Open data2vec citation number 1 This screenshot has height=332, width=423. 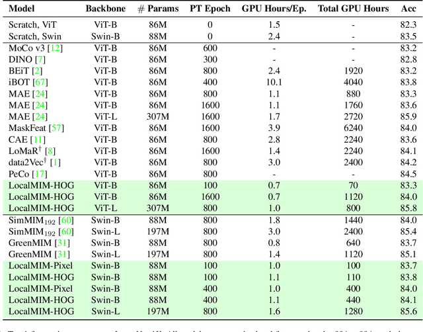click(x=56, y=162)
